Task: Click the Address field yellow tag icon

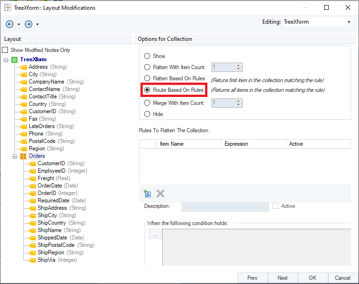Action: tap(23, 67)
